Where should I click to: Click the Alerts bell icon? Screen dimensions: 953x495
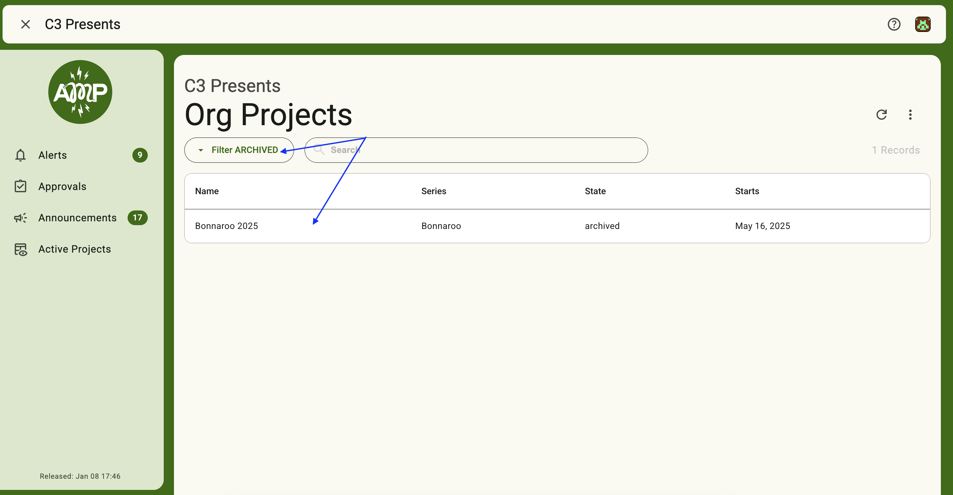pyautogui.click(x=21, y=155)
